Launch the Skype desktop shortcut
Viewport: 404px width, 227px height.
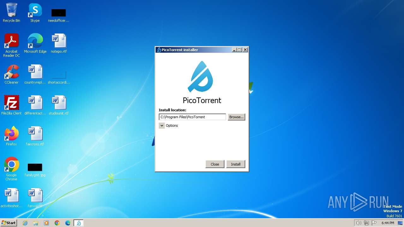click(x=35, y=13)
